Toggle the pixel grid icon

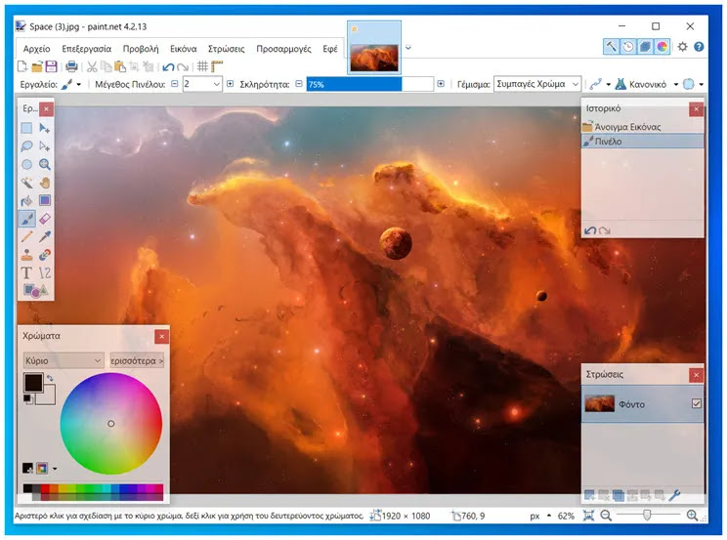click(202, 66)
